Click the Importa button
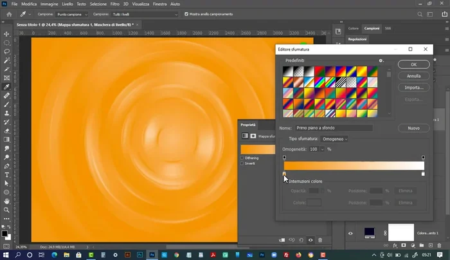The image size is (450, 260). [x=413, y=88]
